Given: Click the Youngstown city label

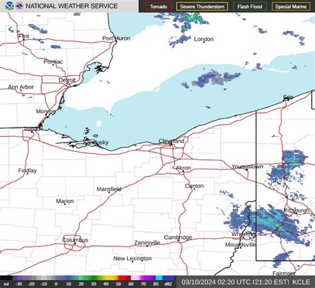Looking at the screenshot, I should 247,167.
